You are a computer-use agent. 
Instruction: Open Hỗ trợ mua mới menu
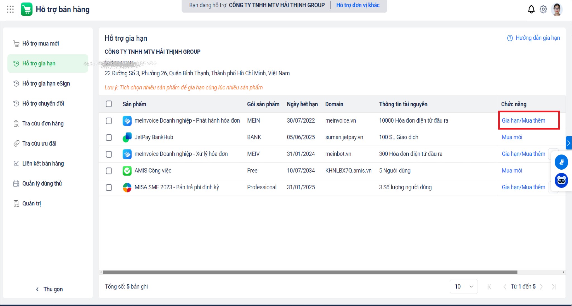(40, 44)
